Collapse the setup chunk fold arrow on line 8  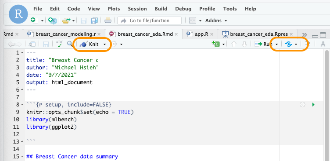pyautogui.click(x=22, y=104)
